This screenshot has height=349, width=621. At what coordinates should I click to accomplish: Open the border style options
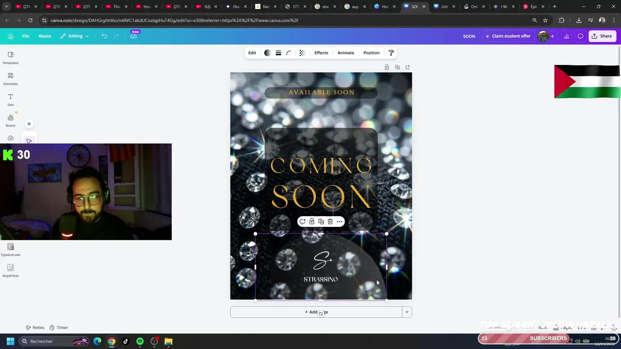(x=278, y=53)
